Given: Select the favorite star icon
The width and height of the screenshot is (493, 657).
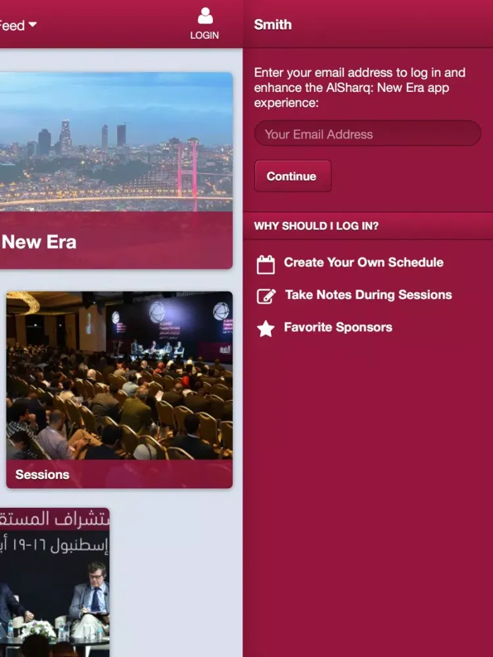Looking at the screenshot, I should 266,328.
